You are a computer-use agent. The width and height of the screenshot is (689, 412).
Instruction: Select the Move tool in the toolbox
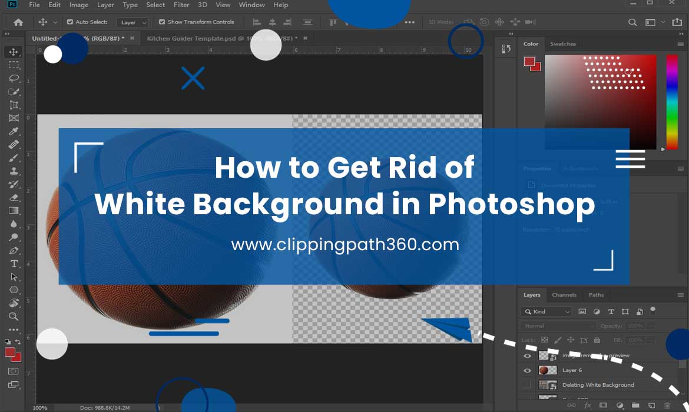(13, 52)
